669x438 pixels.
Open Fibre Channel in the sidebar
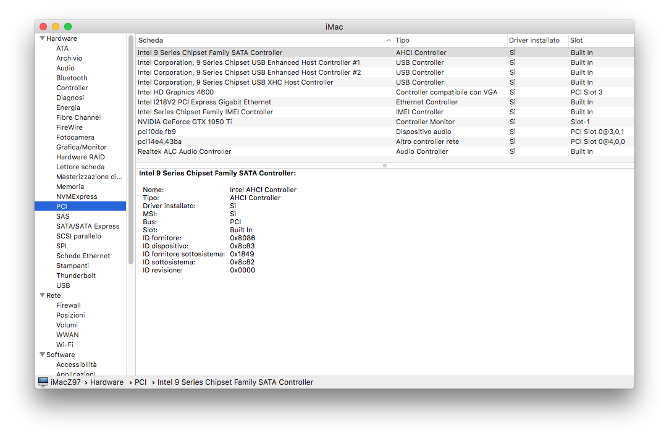coord(78,117)
